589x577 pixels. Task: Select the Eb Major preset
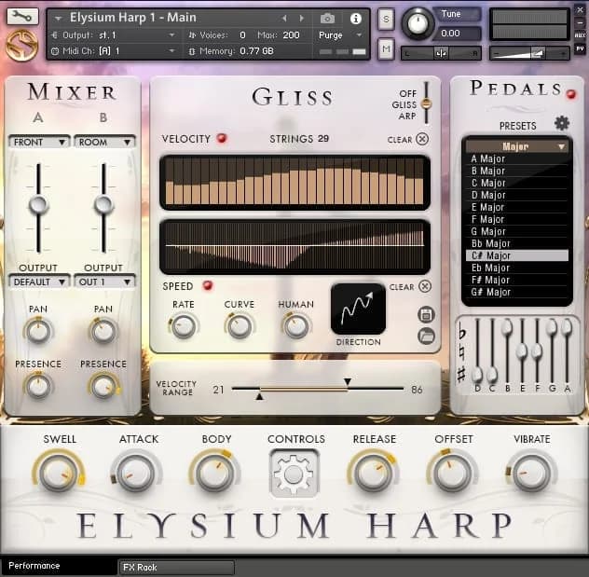point(517,268)
